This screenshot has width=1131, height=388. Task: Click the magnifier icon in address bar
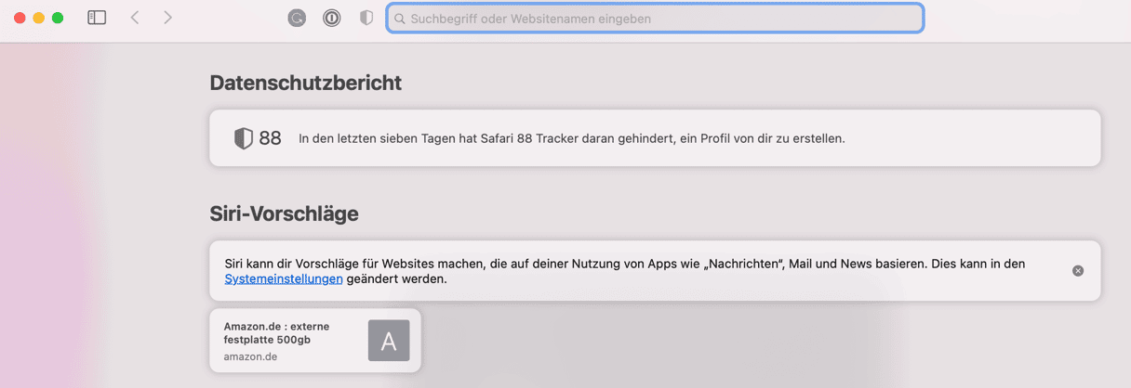click(400, 19)
